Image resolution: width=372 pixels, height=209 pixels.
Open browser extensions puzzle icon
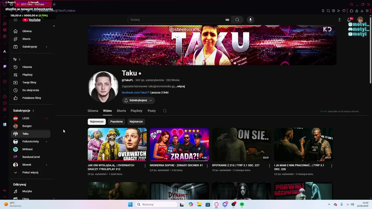coord(351,11)
